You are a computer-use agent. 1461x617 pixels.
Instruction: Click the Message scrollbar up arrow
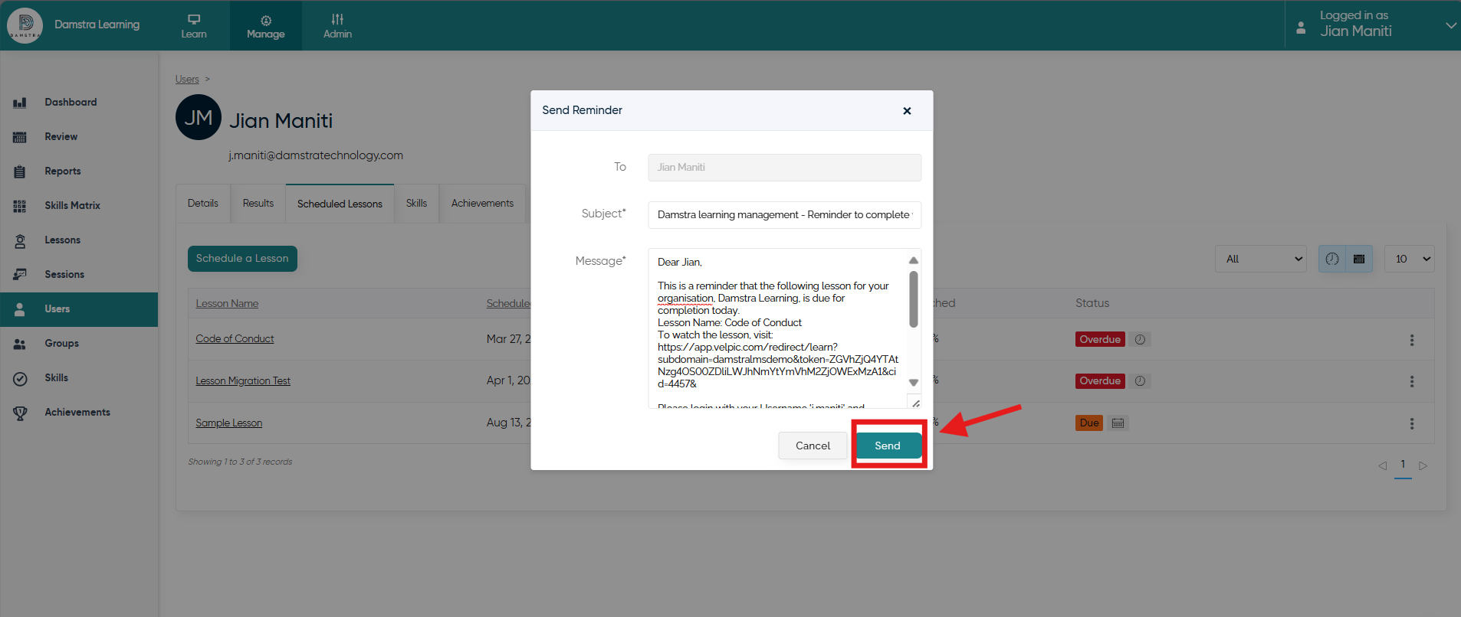(914, 260)
